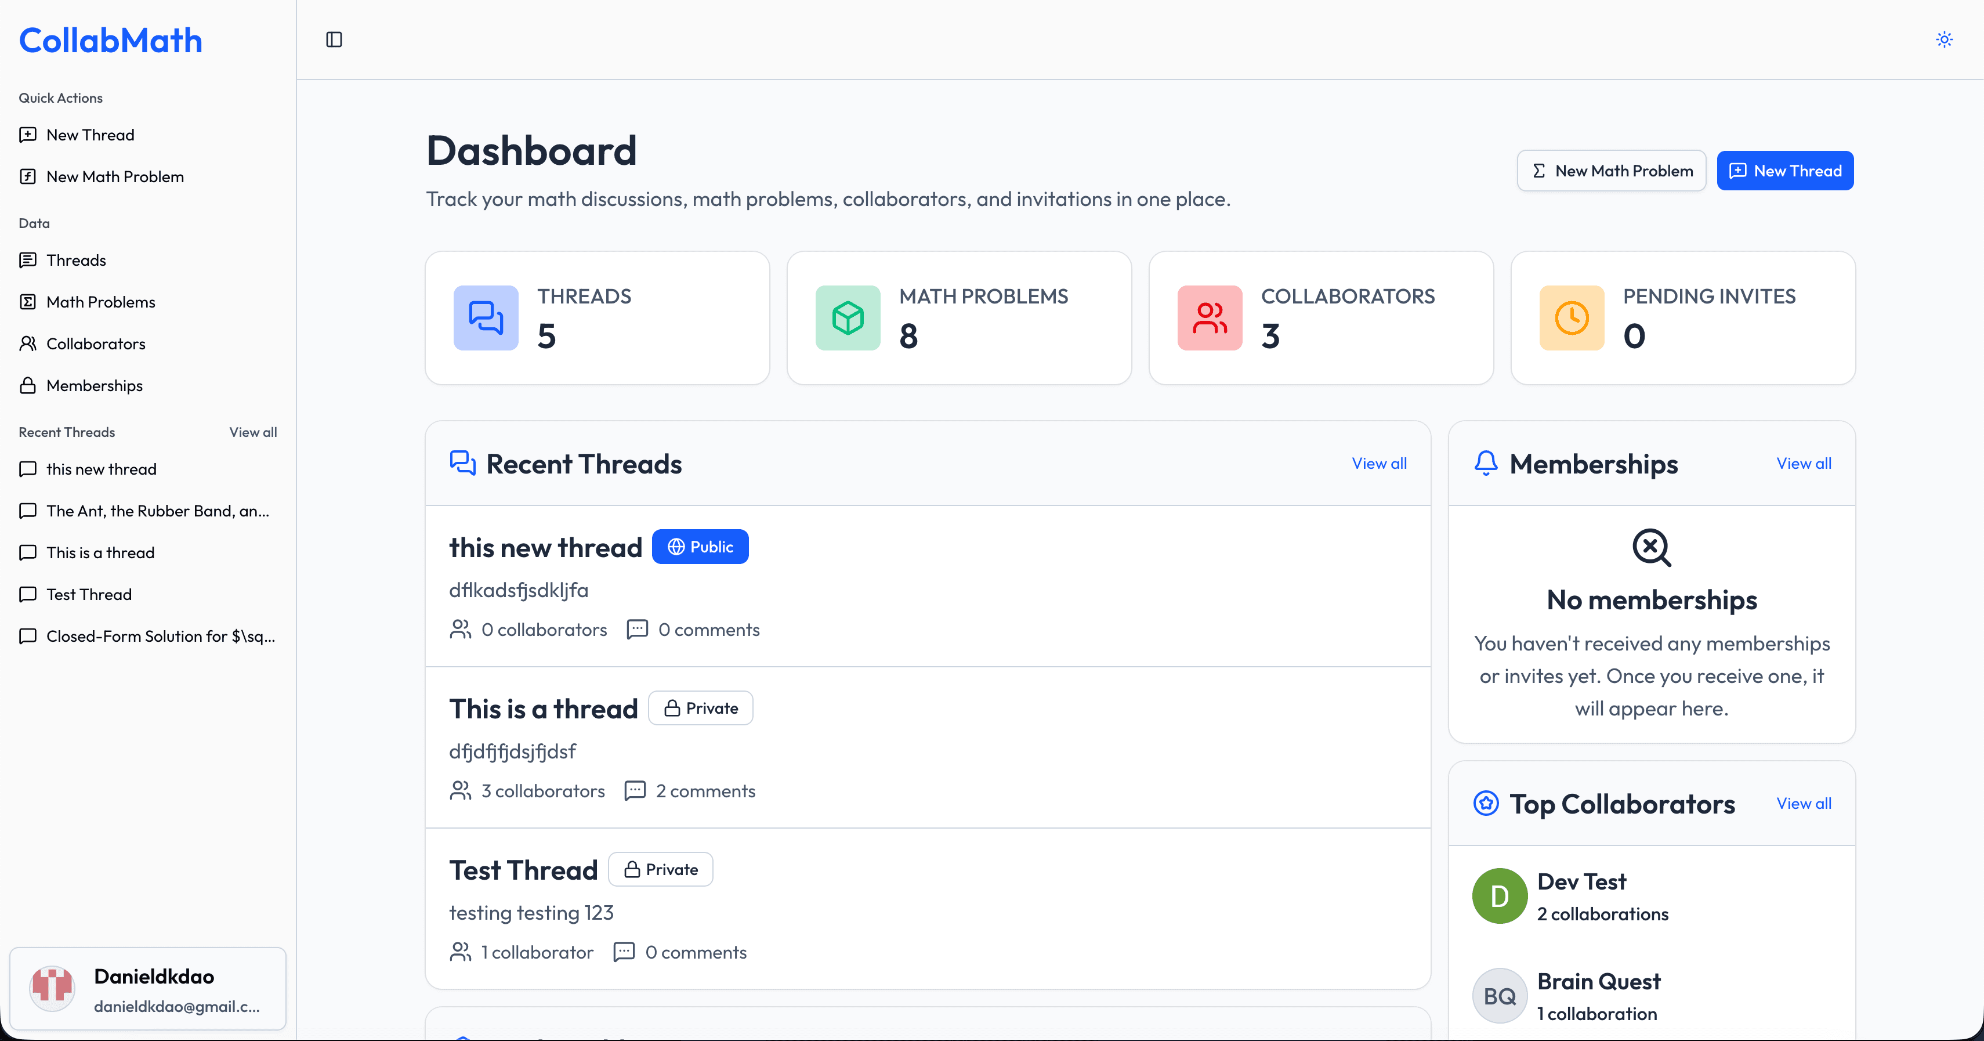View all in Recent Threads panel

[x=1378, y=463]
